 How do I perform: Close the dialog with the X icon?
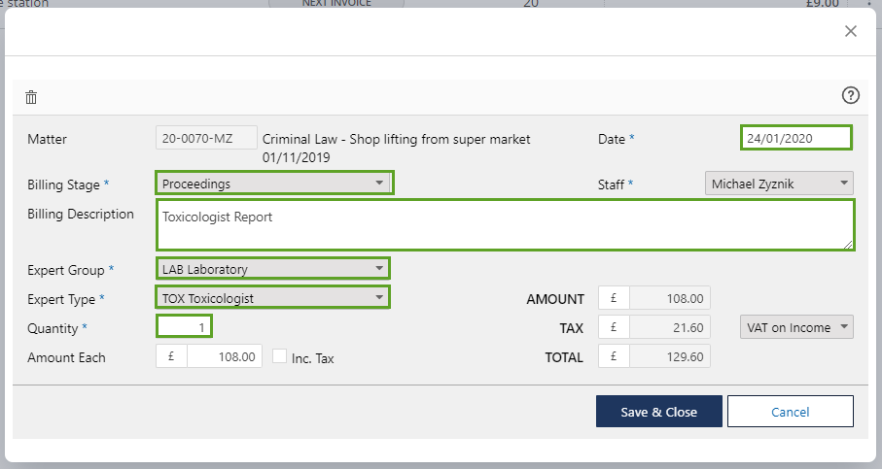[851, 31]
